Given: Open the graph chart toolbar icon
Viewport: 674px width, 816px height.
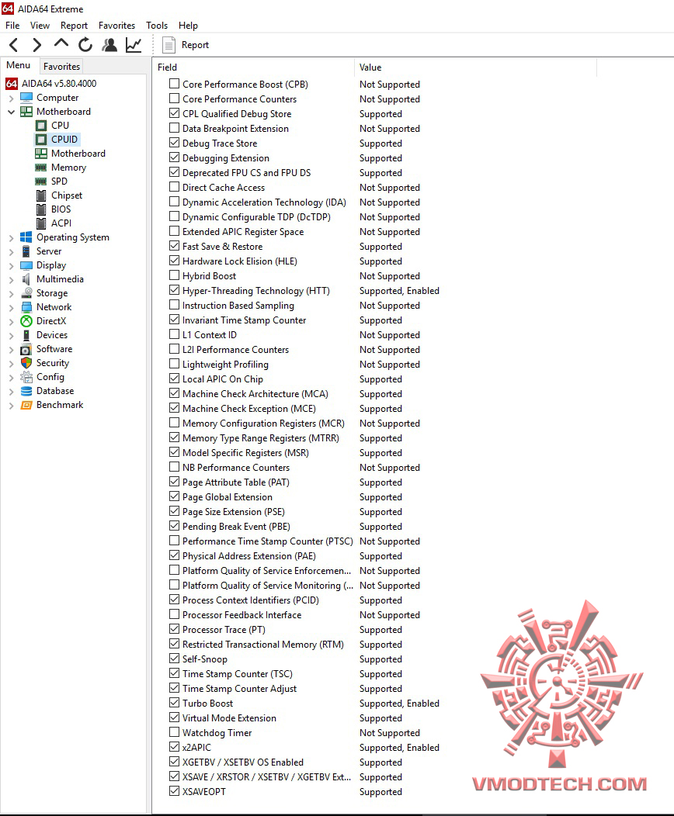Looking at the screenshot, I should coord(134,45).
